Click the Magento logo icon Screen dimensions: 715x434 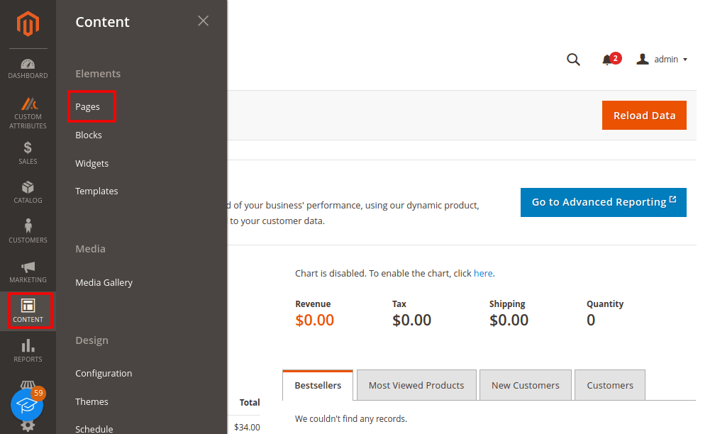point(28,24)
